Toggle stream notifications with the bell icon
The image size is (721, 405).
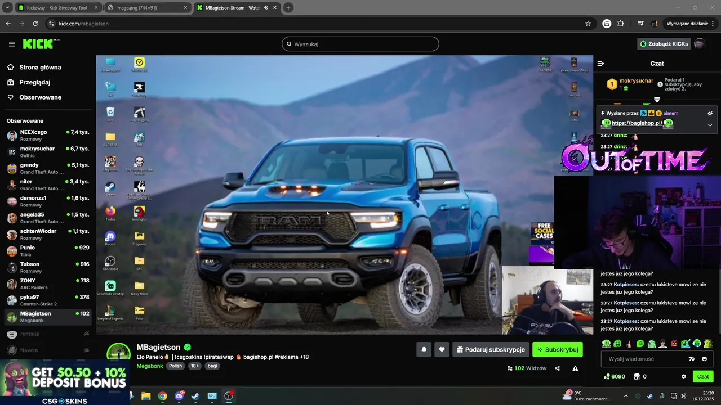(x=424, y=349)
